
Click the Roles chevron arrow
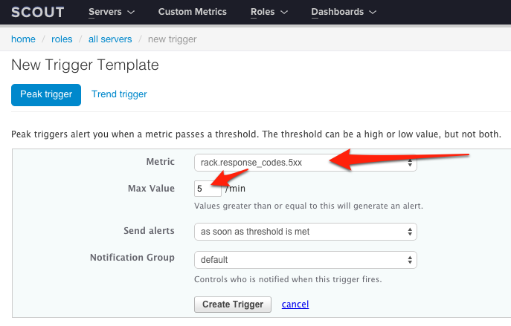[x=284, y=13]
